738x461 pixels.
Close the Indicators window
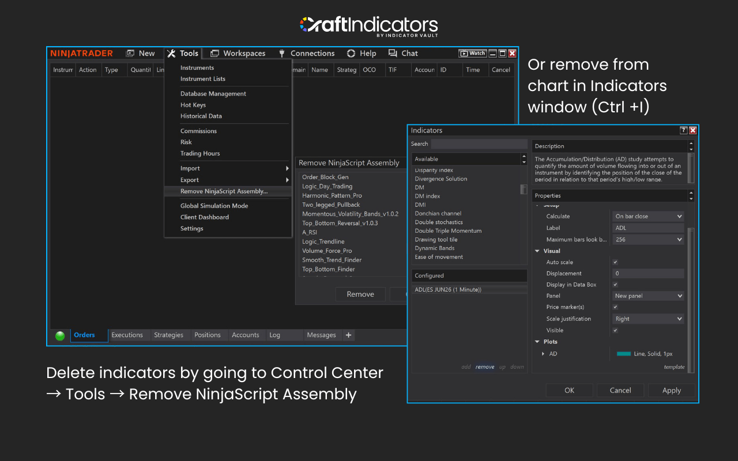tap(693, 130)
